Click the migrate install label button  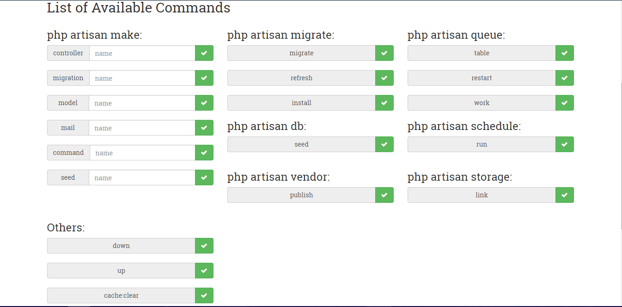pos(301,103)
